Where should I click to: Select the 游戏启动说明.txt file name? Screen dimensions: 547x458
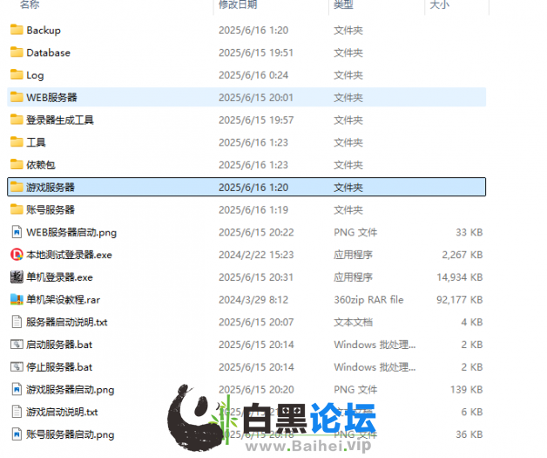[62, 412]
